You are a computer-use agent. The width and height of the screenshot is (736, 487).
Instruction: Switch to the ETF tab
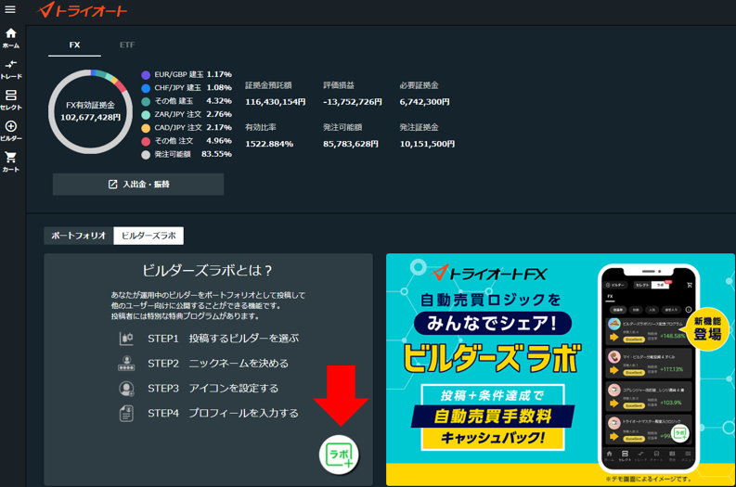pos(127,45)
